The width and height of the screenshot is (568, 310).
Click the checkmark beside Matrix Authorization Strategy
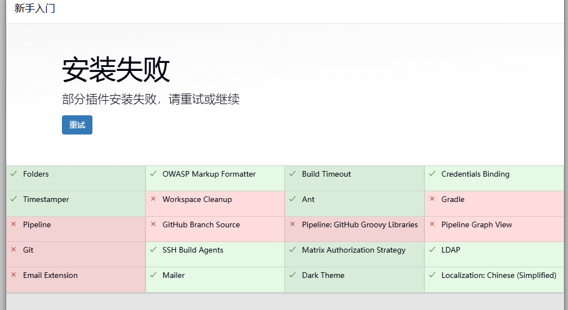[x=292, y=250]
